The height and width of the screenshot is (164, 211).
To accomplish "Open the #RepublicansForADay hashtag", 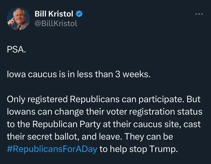I will 52,148.
